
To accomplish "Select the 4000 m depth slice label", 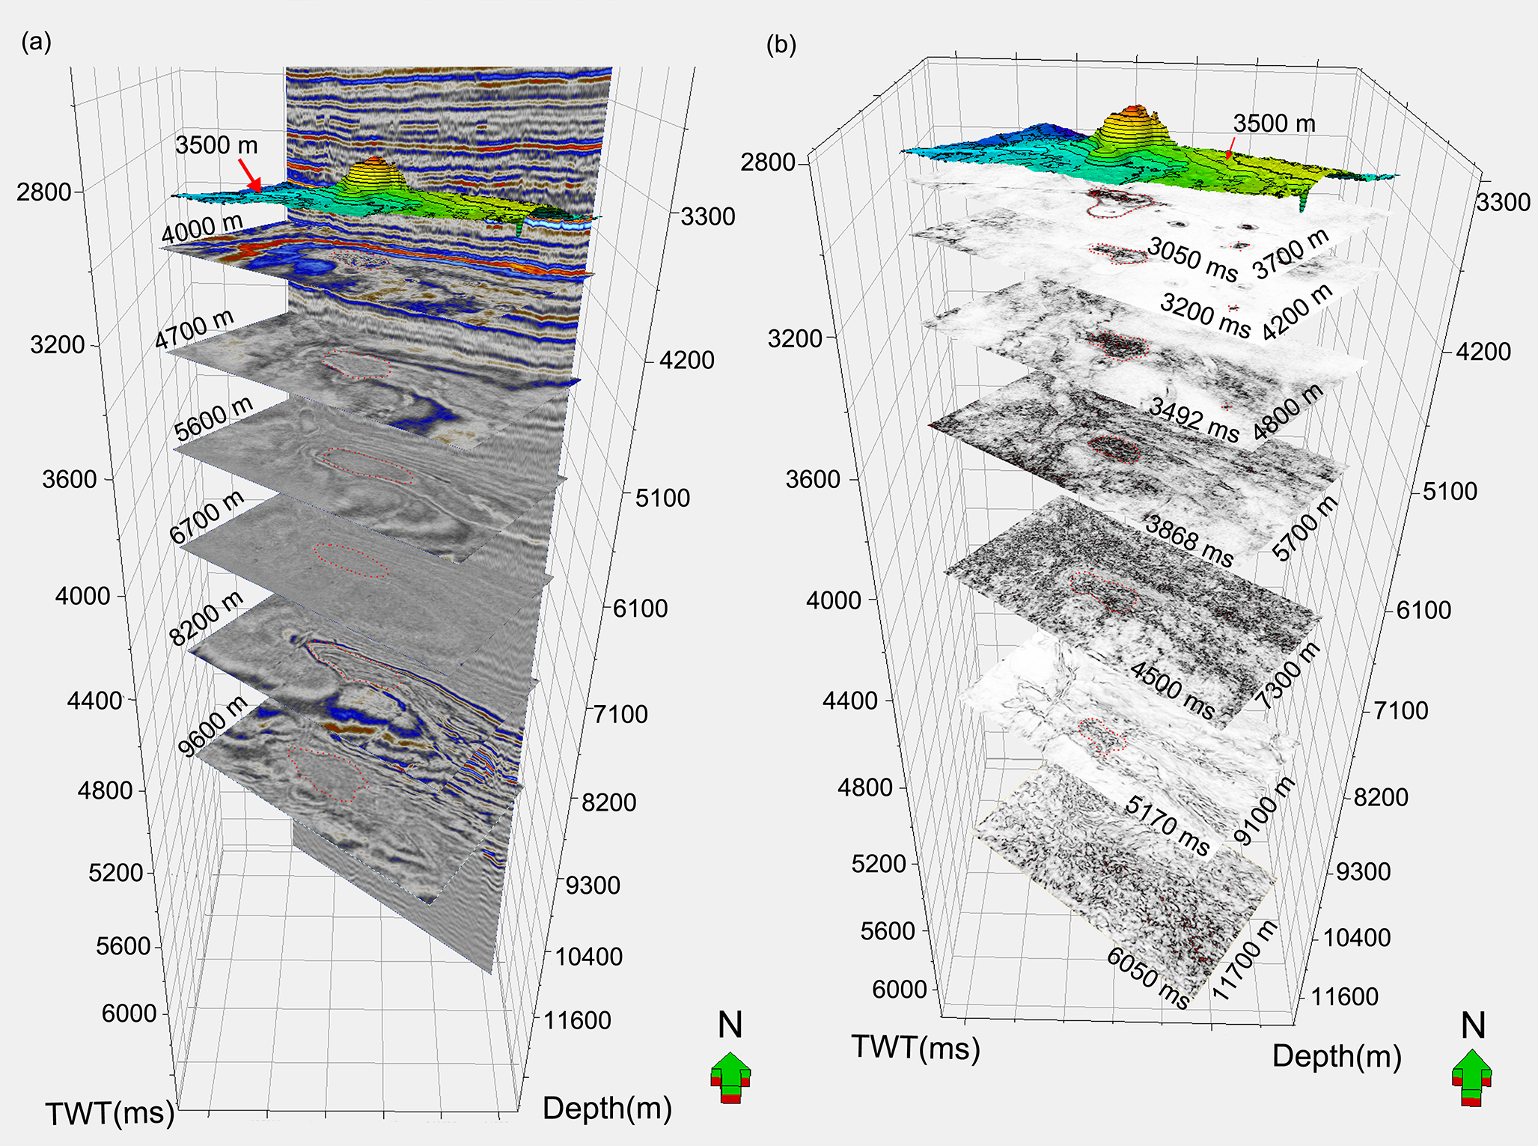I will coord(202,228).
